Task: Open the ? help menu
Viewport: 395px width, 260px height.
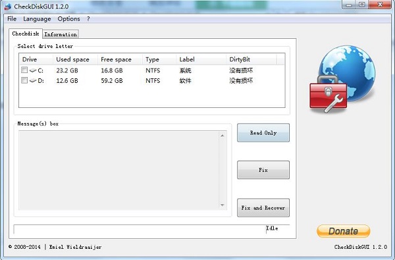Action: pyautogui.click(x=88, y=19)
